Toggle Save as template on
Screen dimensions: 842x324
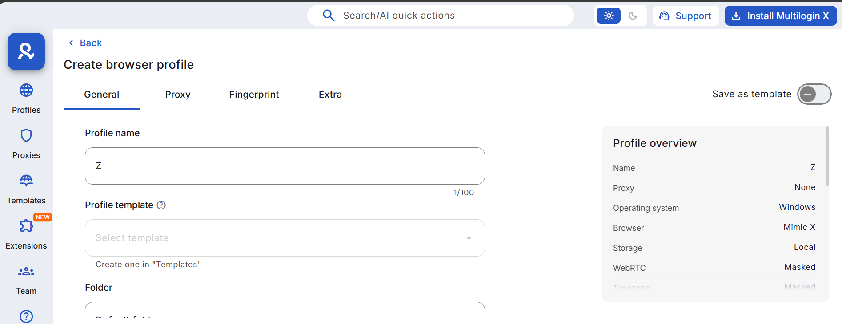point(814,94)
